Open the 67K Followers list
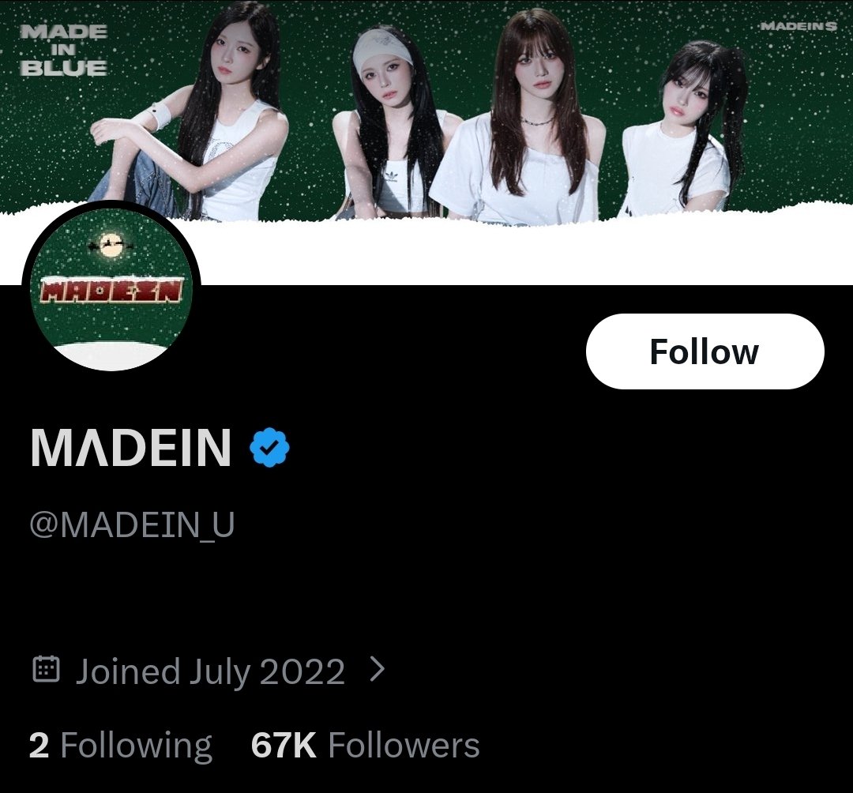Viewport: 853px width, 793px height. tap(365, 745)
